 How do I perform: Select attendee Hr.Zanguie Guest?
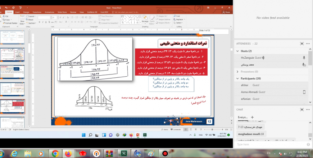click(x=271, y=58)
